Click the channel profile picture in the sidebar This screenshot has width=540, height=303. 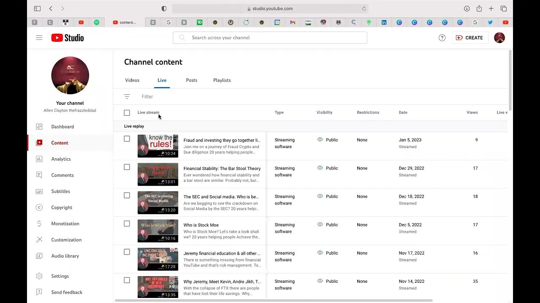70,75
